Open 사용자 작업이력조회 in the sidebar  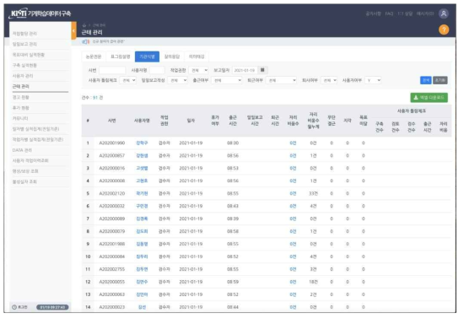pos(30,160)
